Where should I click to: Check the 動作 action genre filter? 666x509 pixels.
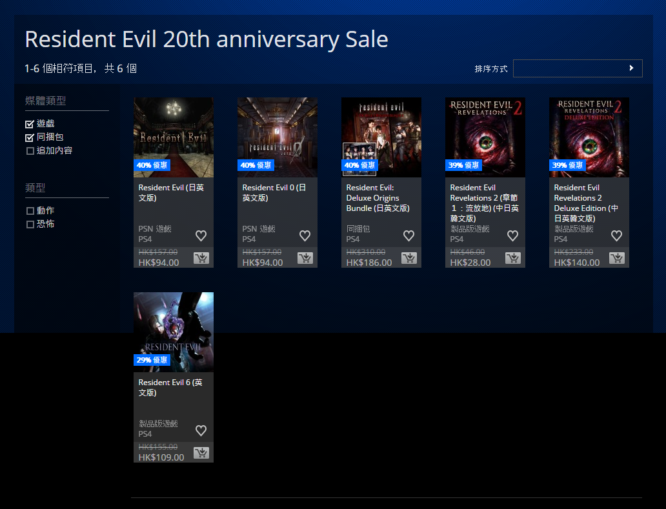tap(30, 211)
